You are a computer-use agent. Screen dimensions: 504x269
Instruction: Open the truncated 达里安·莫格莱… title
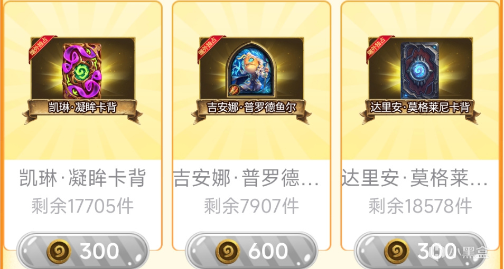[415, 178]
